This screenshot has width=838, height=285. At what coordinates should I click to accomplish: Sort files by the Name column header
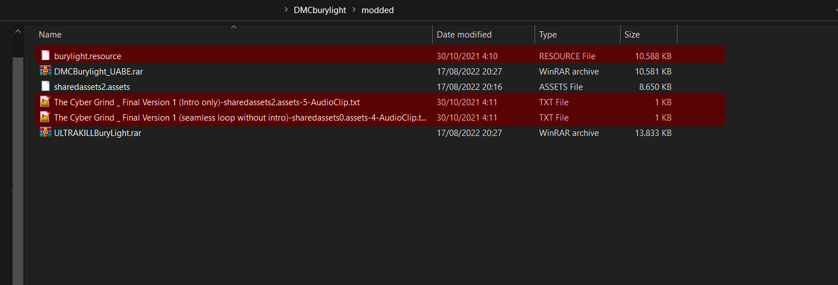click(50, 35)
